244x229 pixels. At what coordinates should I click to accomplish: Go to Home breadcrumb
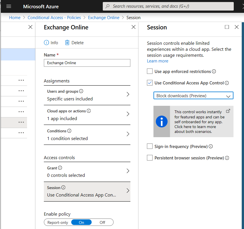(15, 18)
